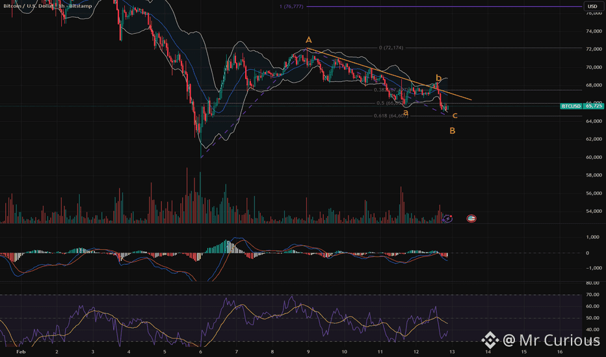
Task: Click the RSI axis value 60.00
Action: (593, 306)
